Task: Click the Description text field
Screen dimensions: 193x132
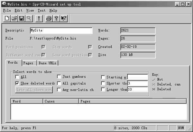Action: pos(61,31)
